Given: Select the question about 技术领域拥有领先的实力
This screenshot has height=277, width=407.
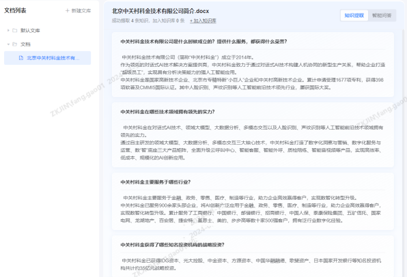Looking at the screenshot, I should tap(168, 112).
